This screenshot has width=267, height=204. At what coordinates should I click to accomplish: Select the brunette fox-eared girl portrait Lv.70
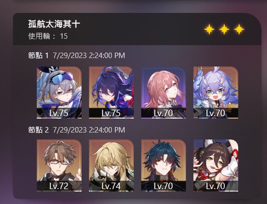216,165
